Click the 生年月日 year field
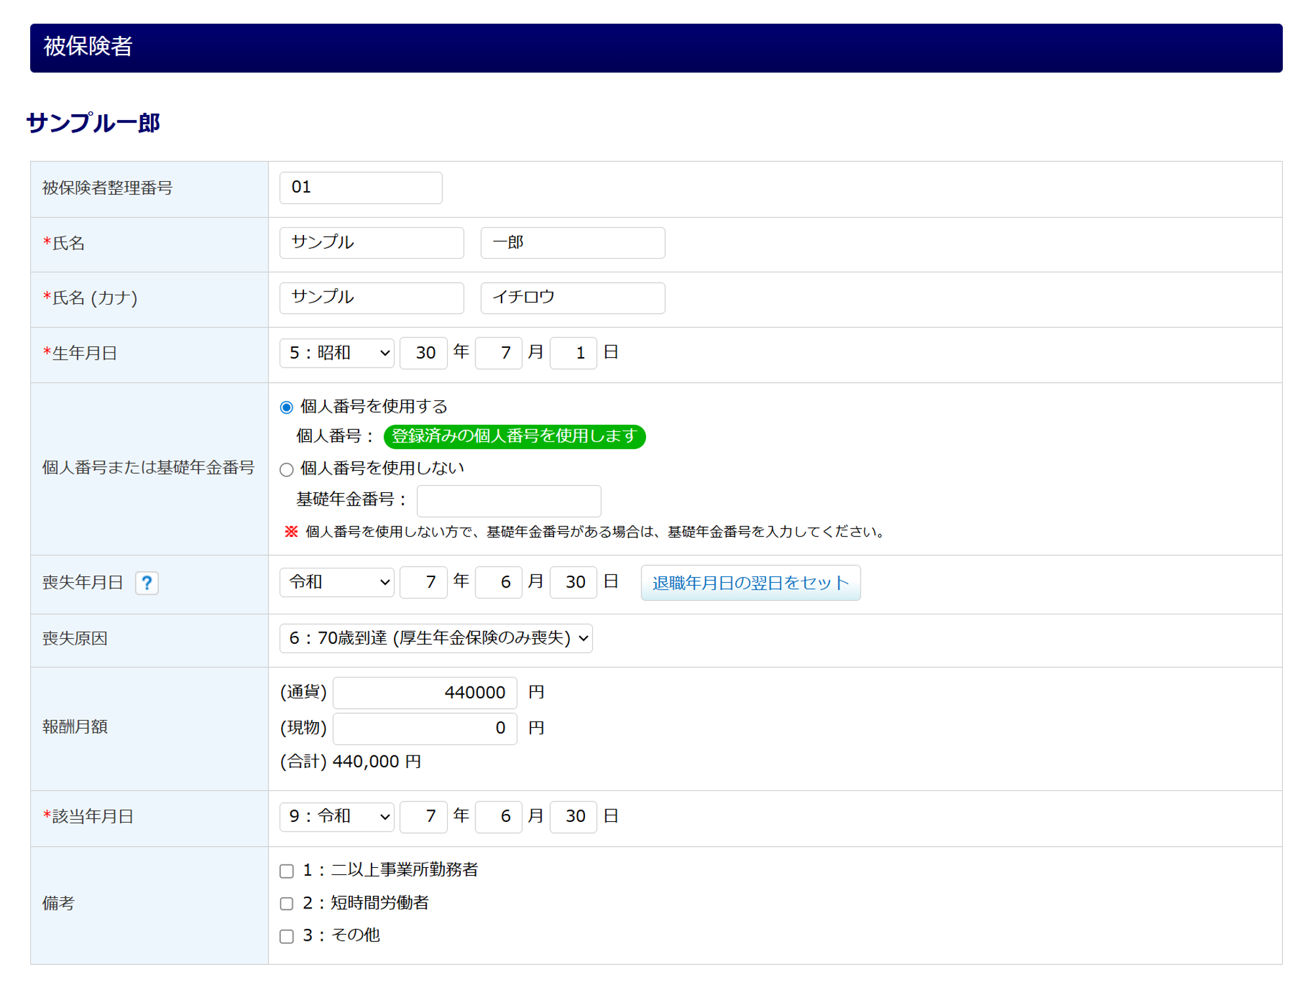 (423, 353)
